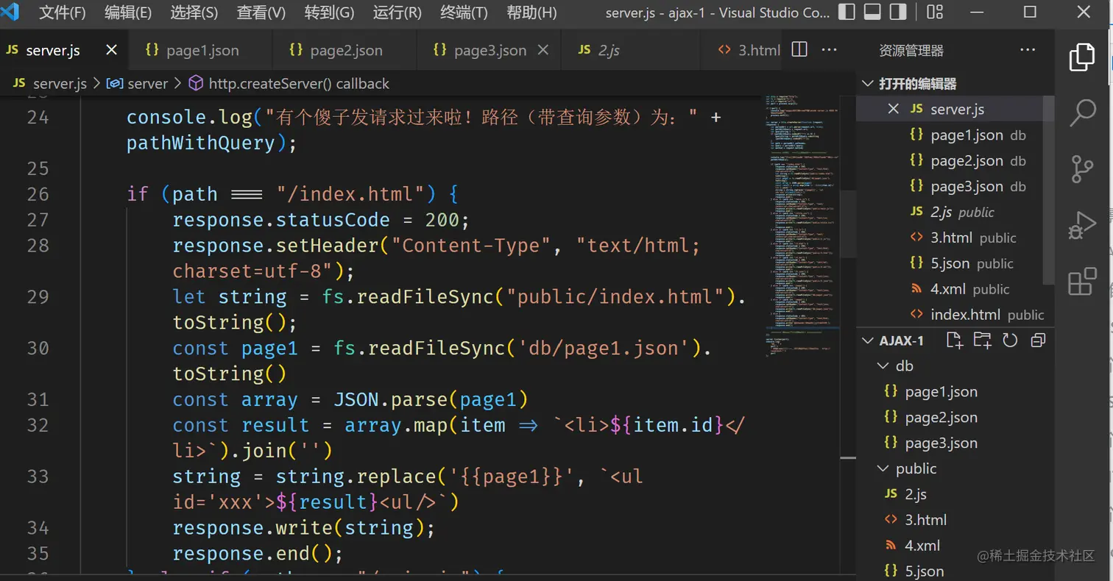Click line number 30 in the gutter
The image size is (1113, 581).
(38, 348)
